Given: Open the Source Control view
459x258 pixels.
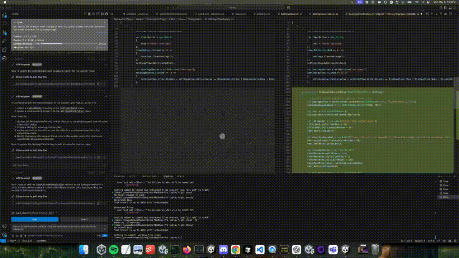Looking at the screenshot, I should point(4,32).
